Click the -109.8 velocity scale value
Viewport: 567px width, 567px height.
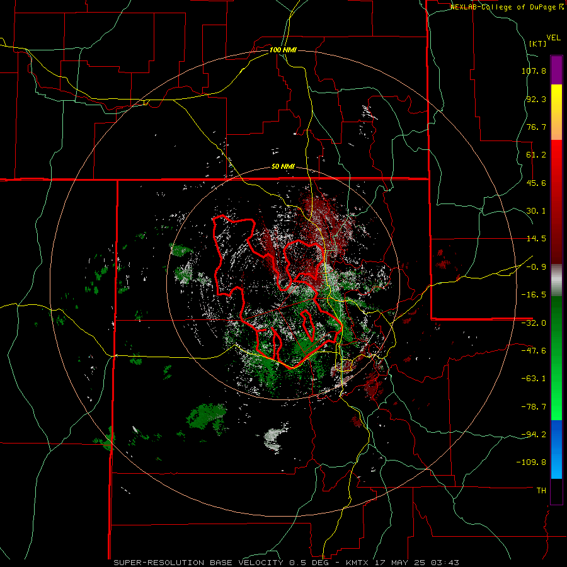pos(532,462)
